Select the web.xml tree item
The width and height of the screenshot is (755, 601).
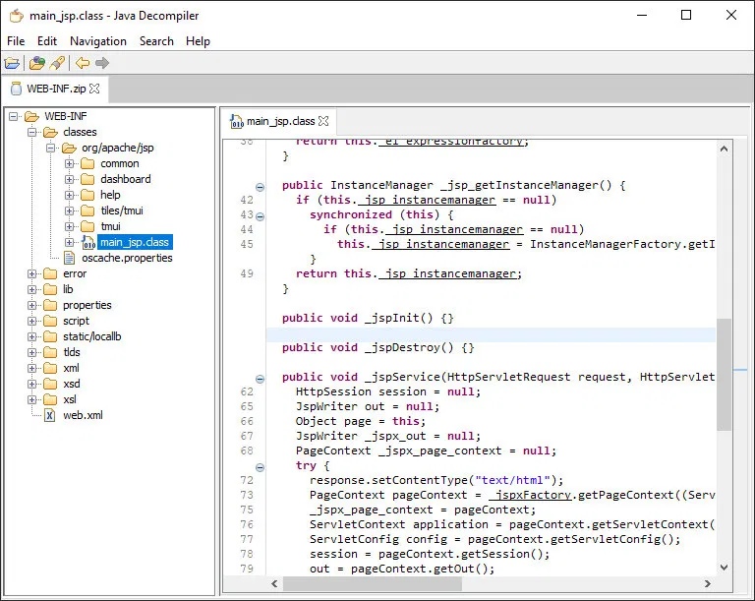(83, 415)
